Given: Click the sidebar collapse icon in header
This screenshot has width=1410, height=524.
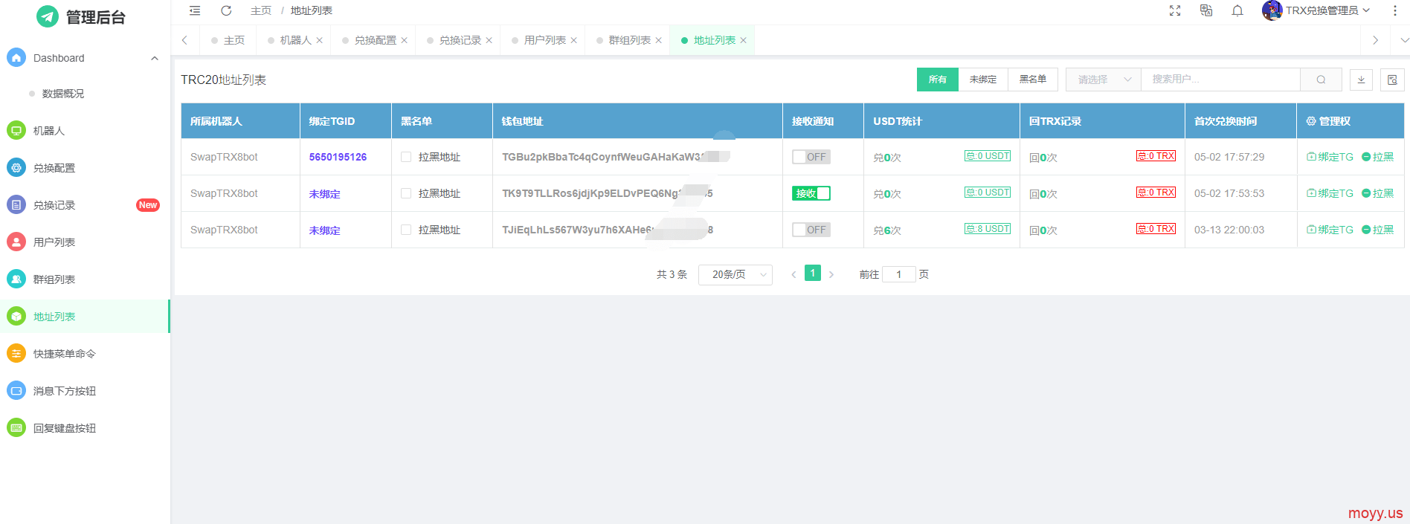Looking at the screenshot, I should (x=195, y=10).
